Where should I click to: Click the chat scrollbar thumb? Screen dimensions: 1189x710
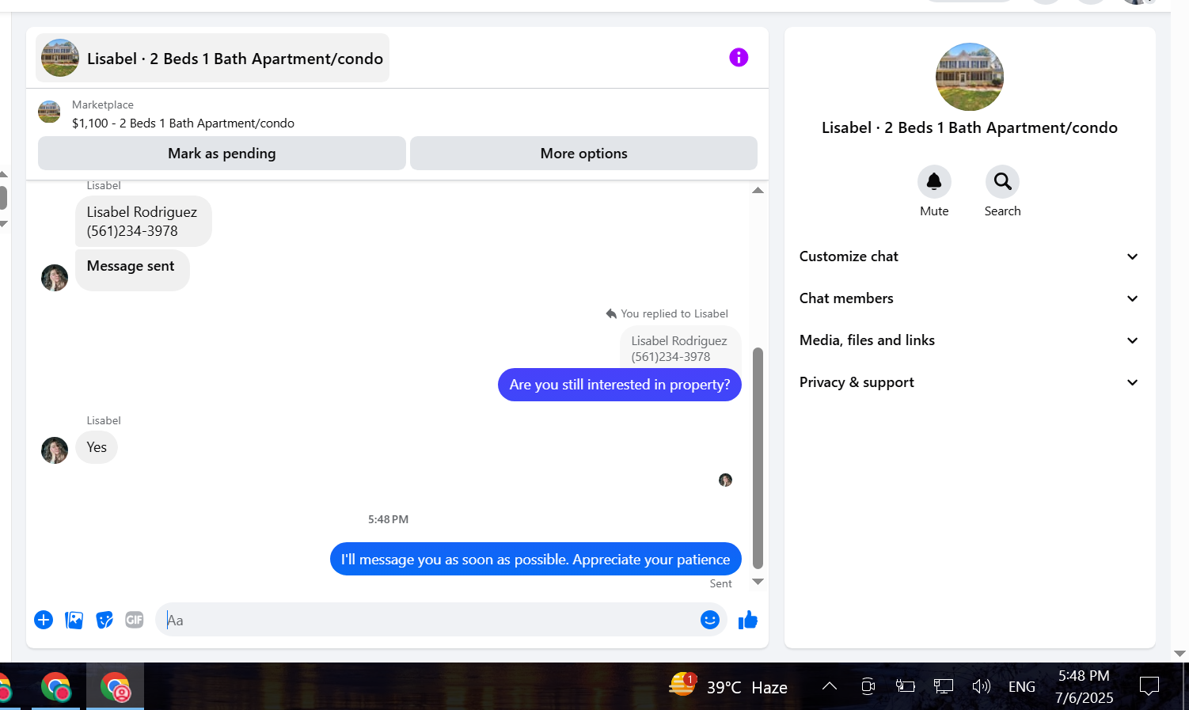coord(758,458)
